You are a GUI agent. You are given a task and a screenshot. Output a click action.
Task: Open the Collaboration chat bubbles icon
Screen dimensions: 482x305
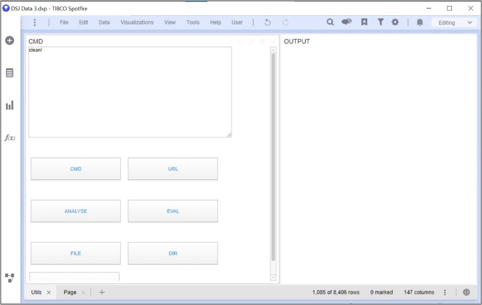tap(347, 23)
